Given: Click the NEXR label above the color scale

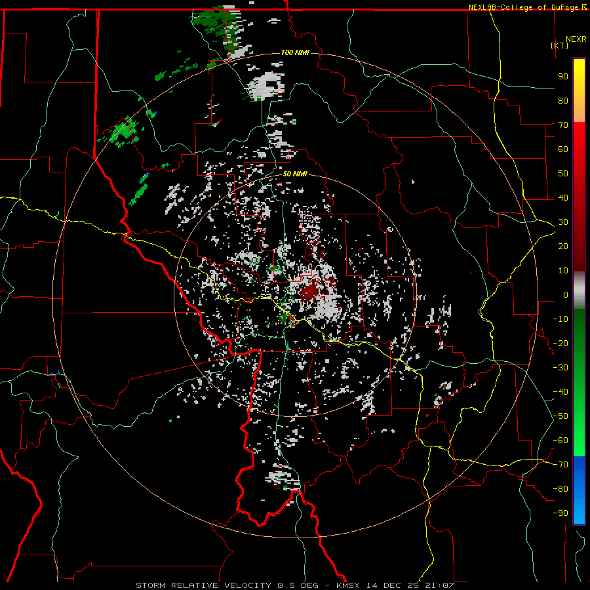Looking at the screenshot, I should point(576,39).
